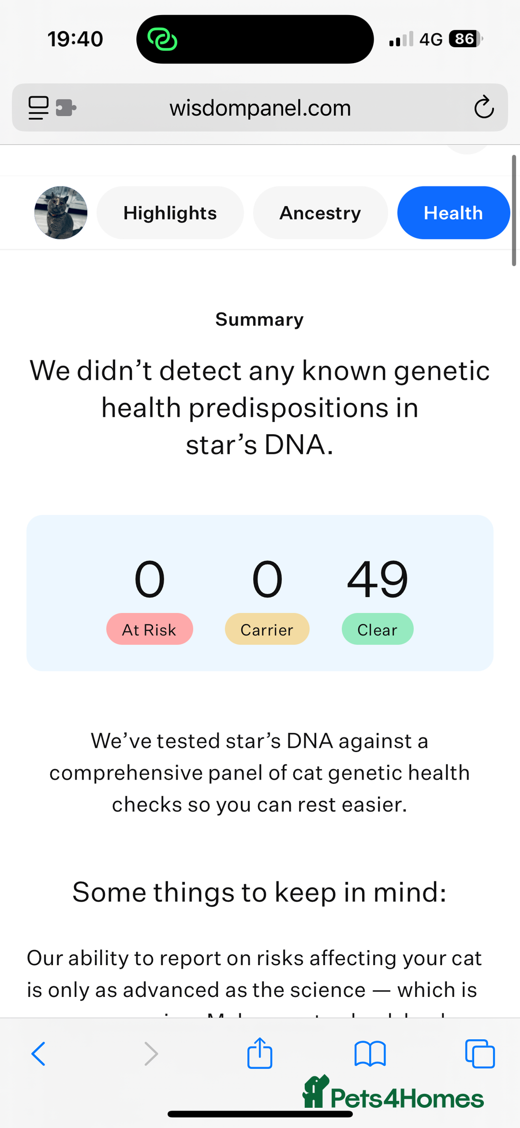Tap the Pets4Homes logo

393,1093
